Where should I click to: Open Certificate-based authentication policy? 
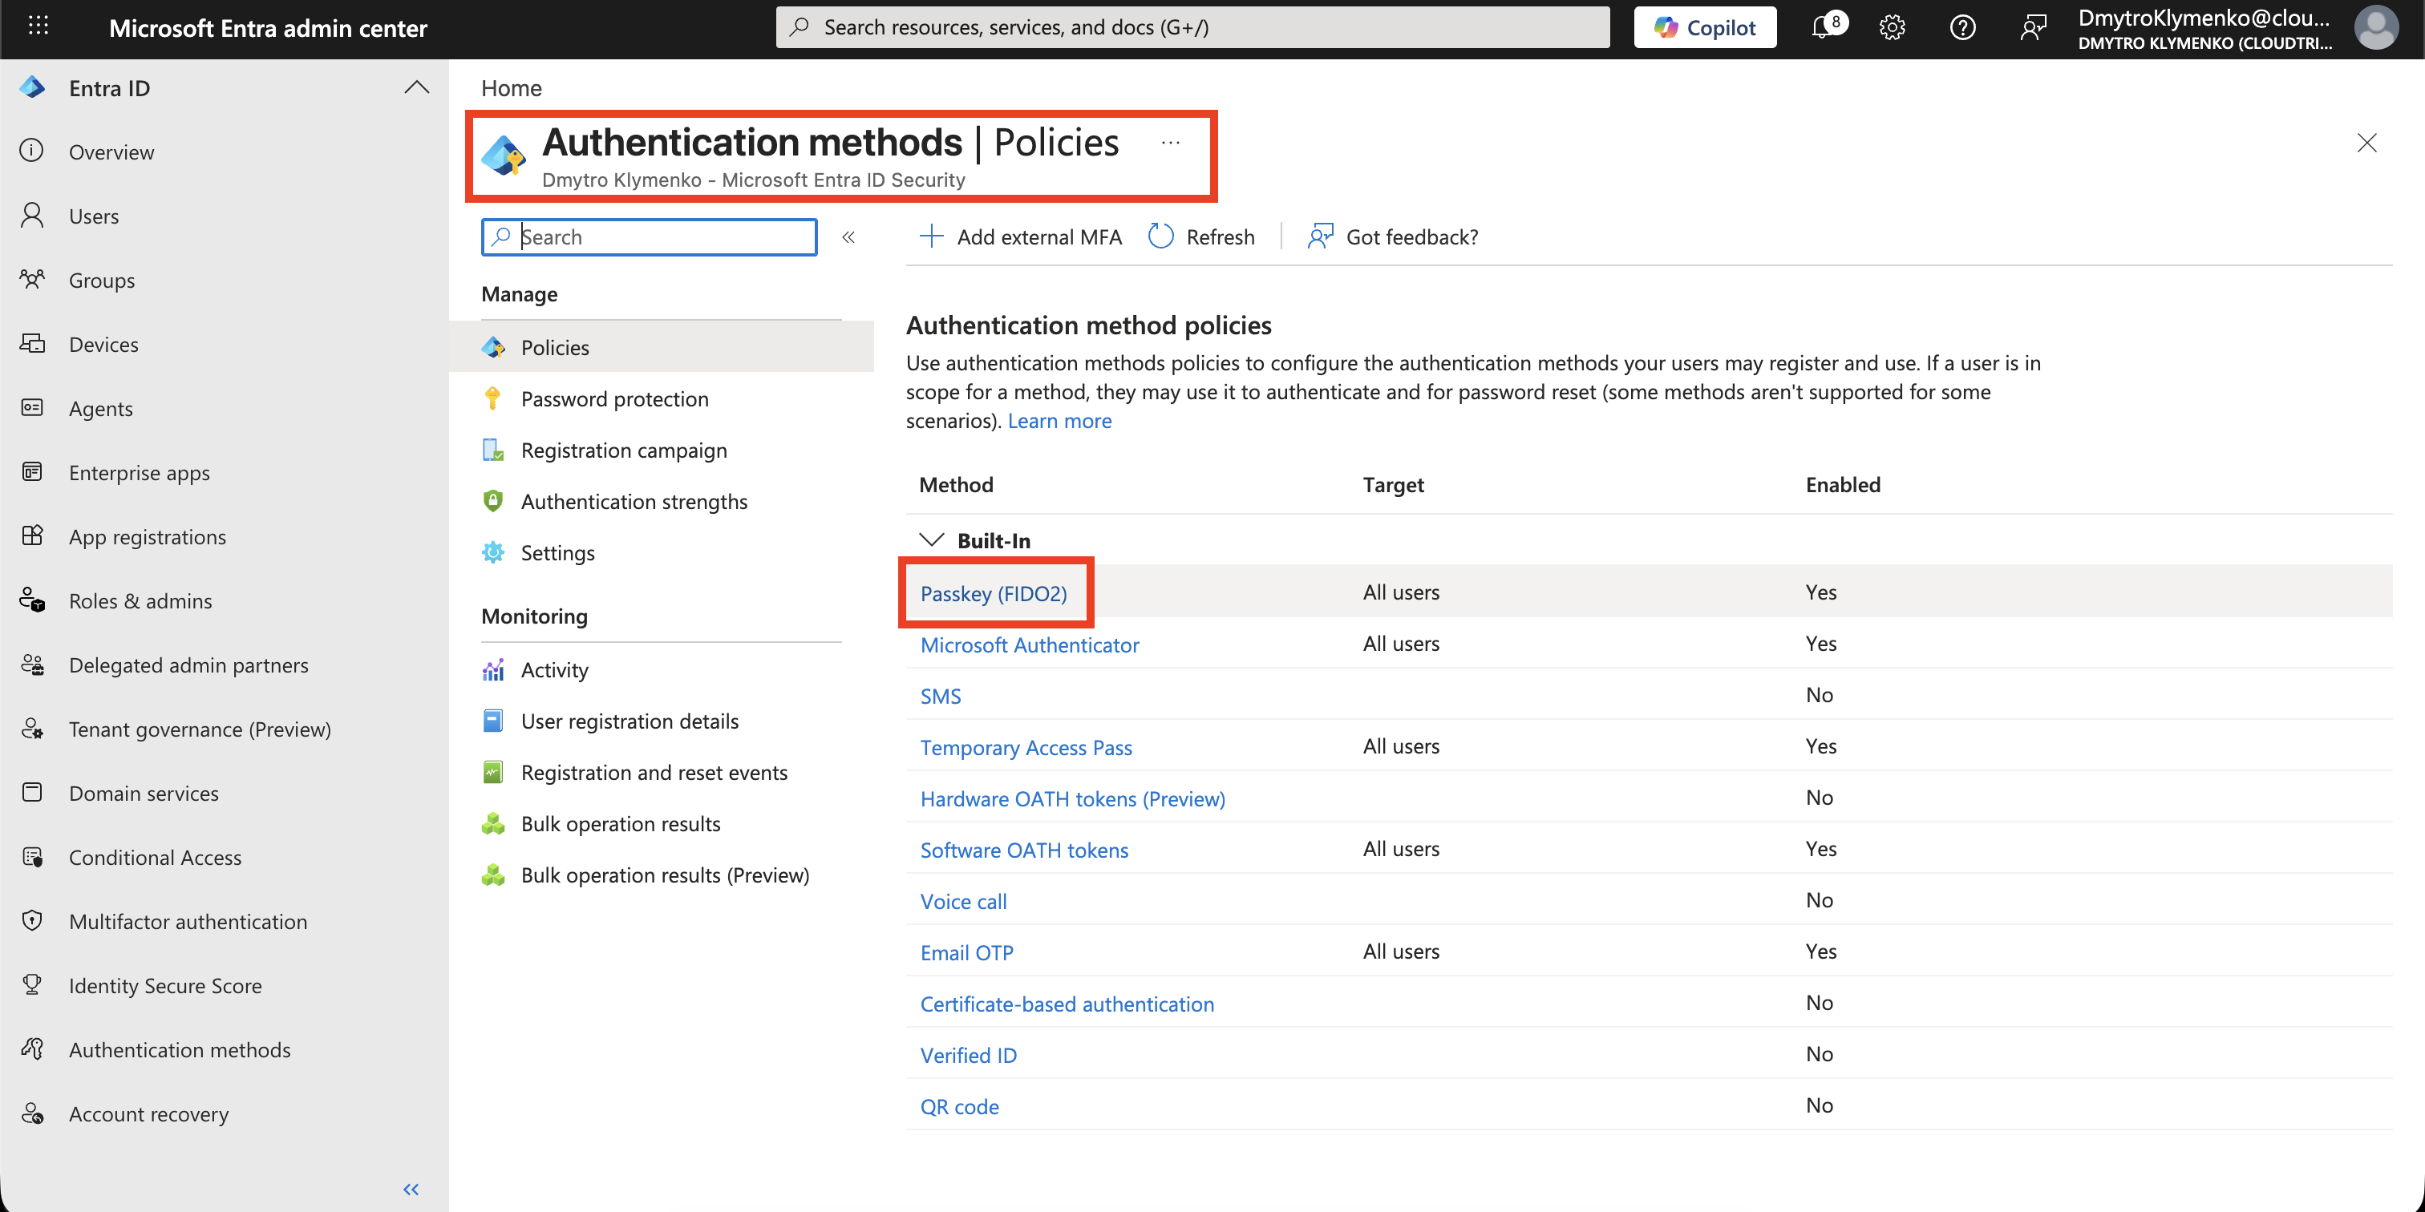point(1067,1004)
